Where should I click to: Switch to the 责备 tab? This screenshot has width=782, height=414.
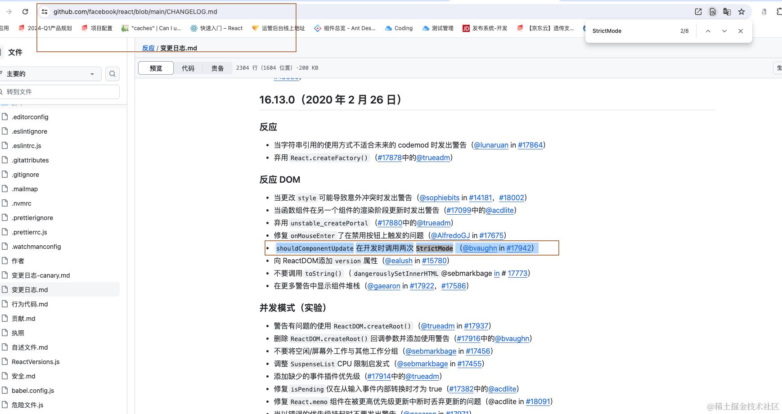pos(218,68)
